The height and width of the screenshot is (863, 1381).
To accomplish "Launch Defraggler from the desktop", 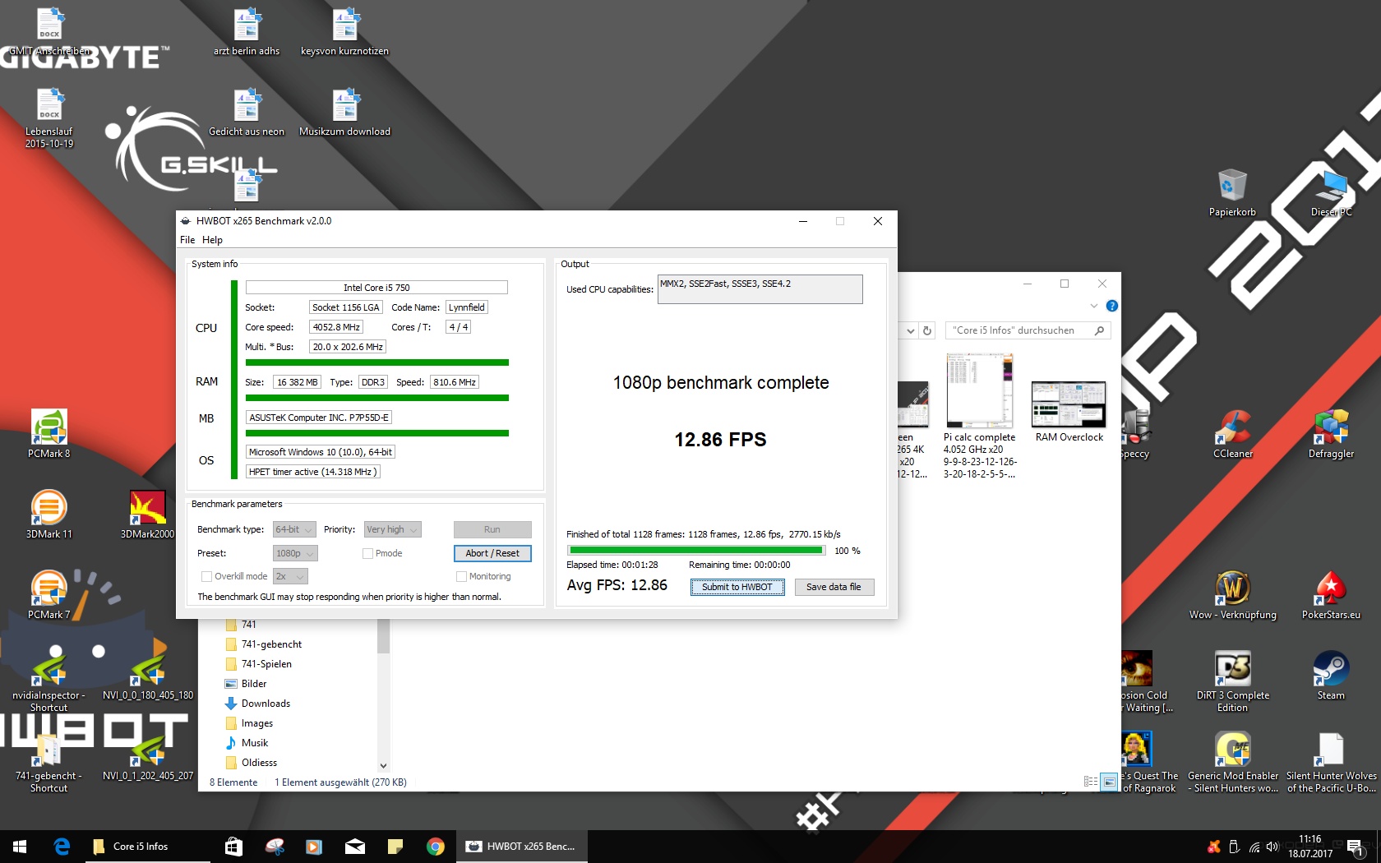I will click(x=1331, y=433).
